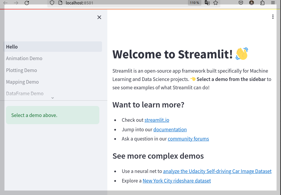This screenshot has width=281, height=195.
Task: Open the New York City rideshare dataset link
Action: click(177, 181)
